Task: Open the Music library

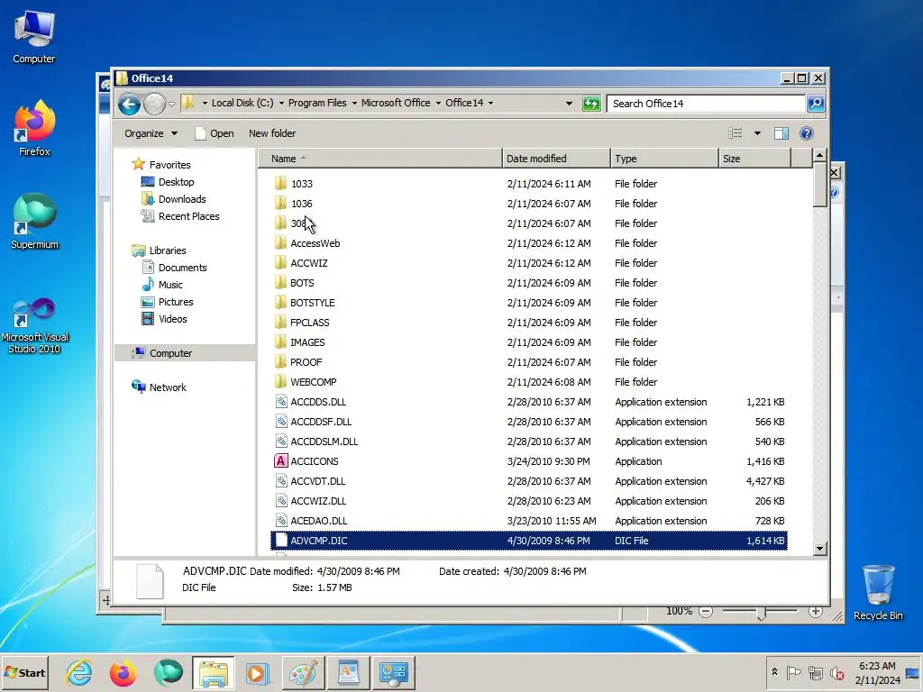Action: click(170, 285)
